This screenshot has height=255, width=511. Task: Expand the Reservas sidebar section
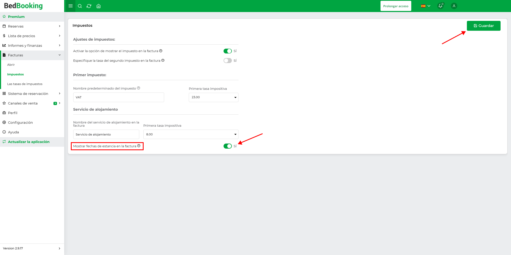32,26
